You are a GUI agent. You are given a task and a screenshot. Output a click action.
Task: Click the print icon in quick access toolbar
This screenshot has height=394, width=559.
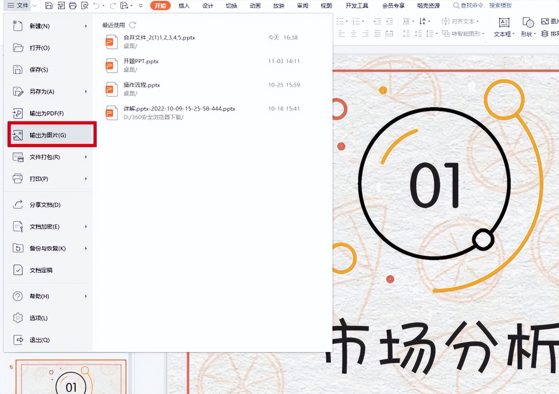pos(72,5)
